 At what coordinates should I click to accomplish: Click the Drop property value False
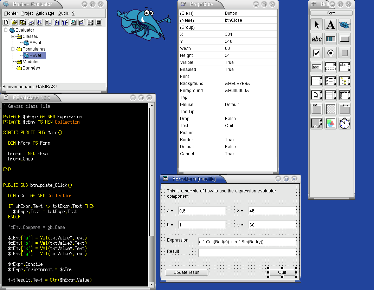click(x=250, y=119)
